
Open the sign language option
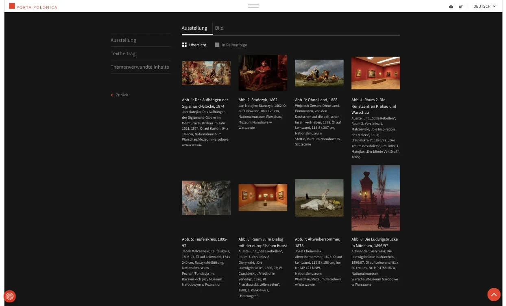pos(460,6)
